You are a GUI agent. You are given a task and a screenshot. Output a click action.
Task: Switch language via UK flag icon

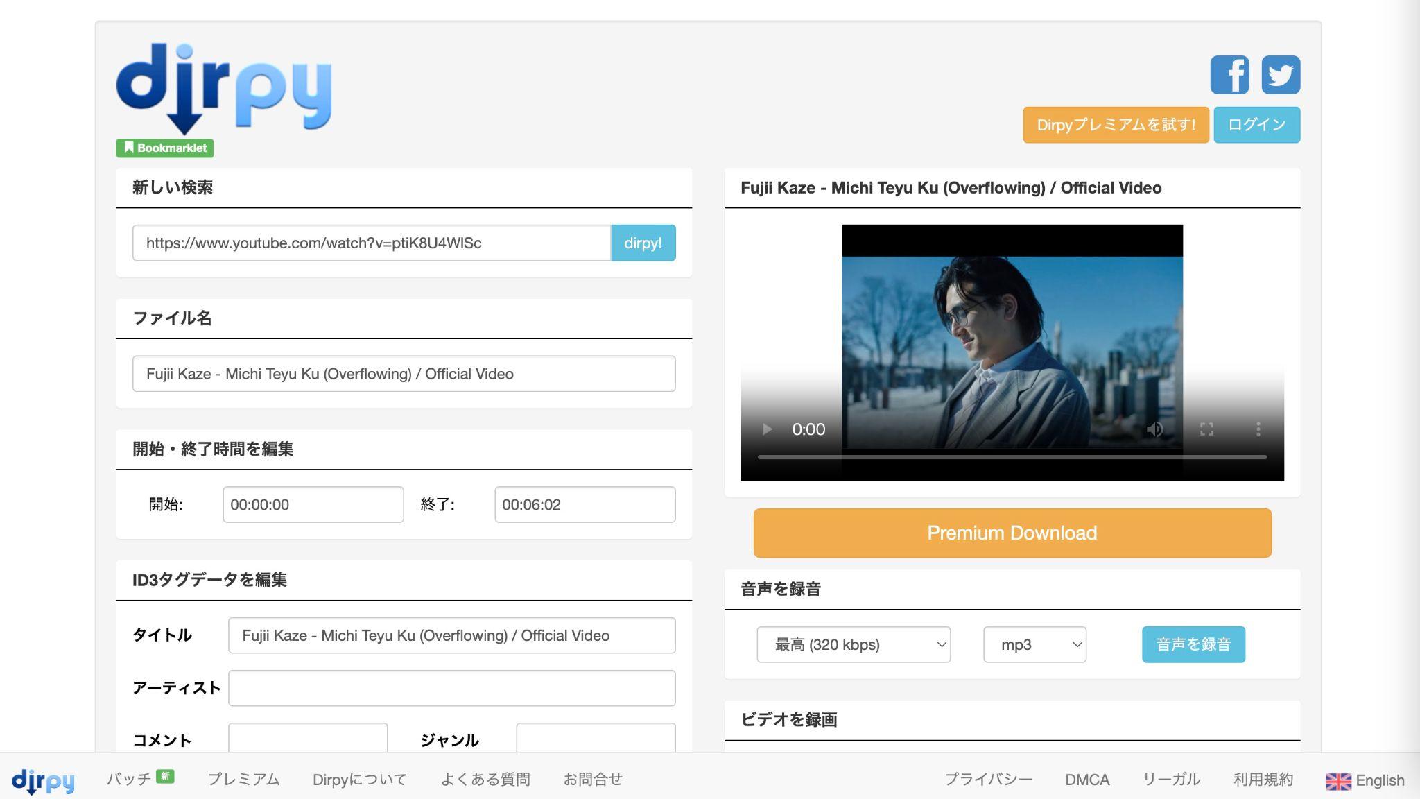tap(1338, 781)
